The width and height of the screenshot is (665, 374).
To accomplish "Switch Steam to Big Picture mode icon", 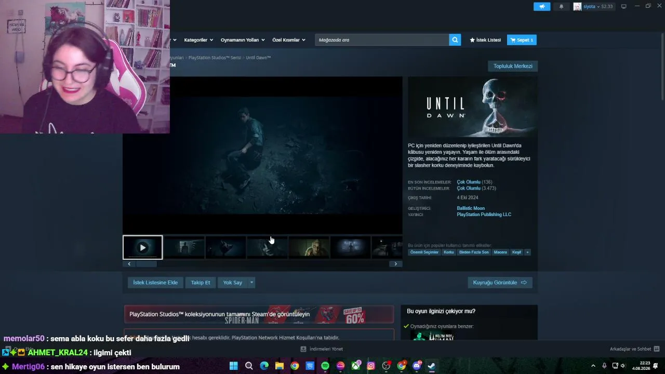I will (x=623, y=7).
